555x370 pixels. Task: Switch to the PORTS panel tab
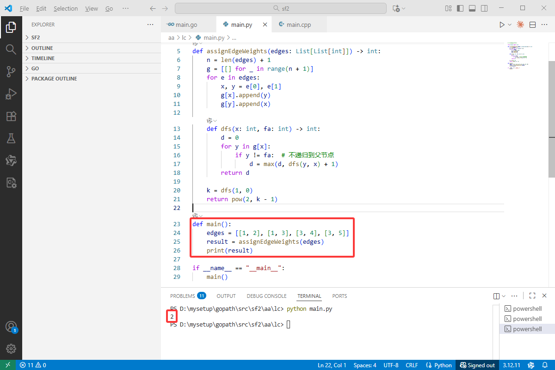pyautogui.click(x=339, y=296)
